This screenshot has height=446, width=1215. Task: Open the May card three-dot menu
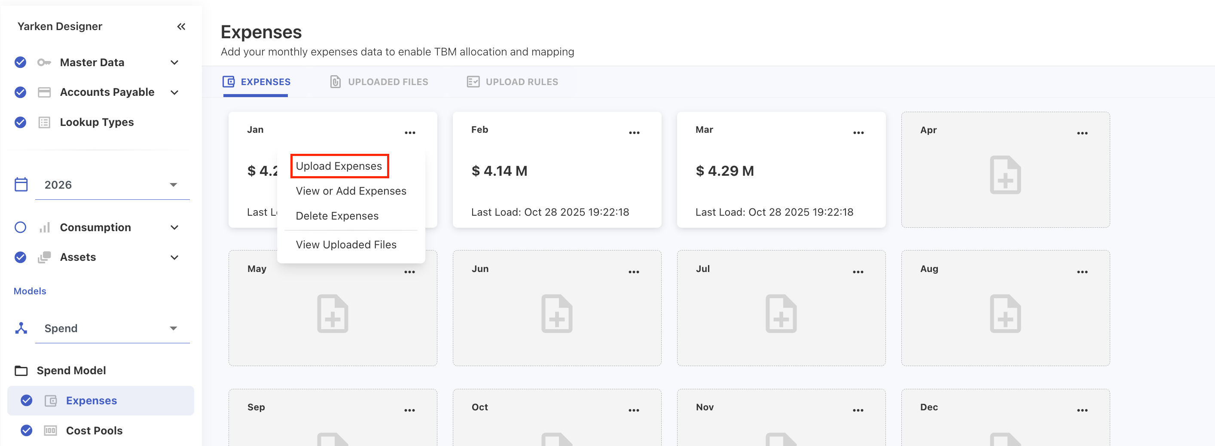point(409,272)
